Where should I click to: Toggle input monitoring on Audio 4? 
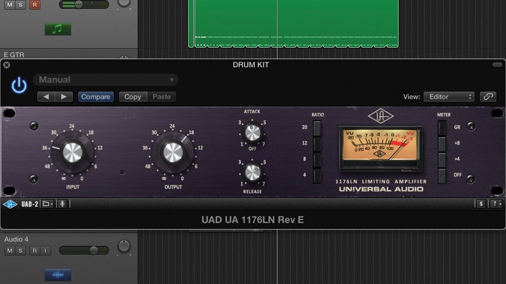(45, 251)
